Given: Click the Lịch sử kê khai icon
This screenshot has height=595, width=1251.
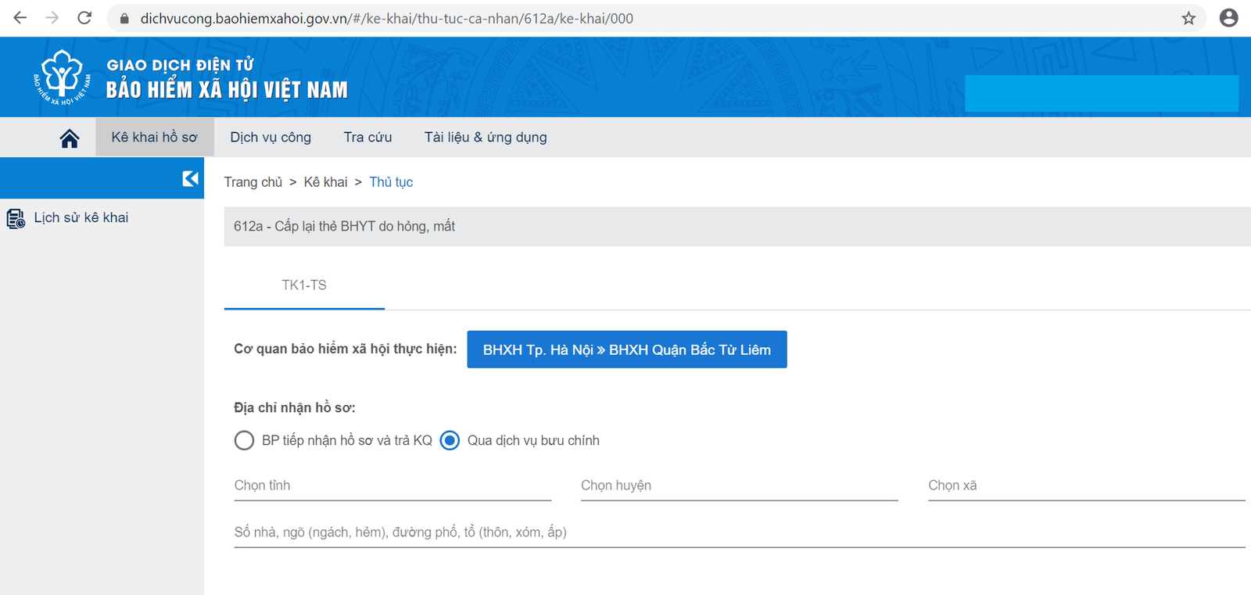Looking at the screenshot, I should point(16,218).
